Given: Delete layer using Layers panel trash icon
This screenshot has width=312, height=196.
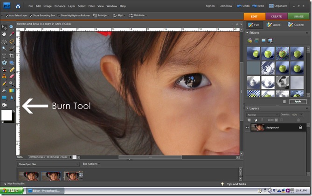Looking at the screenshot, I should pyautogui.click(x=298, y=120).
